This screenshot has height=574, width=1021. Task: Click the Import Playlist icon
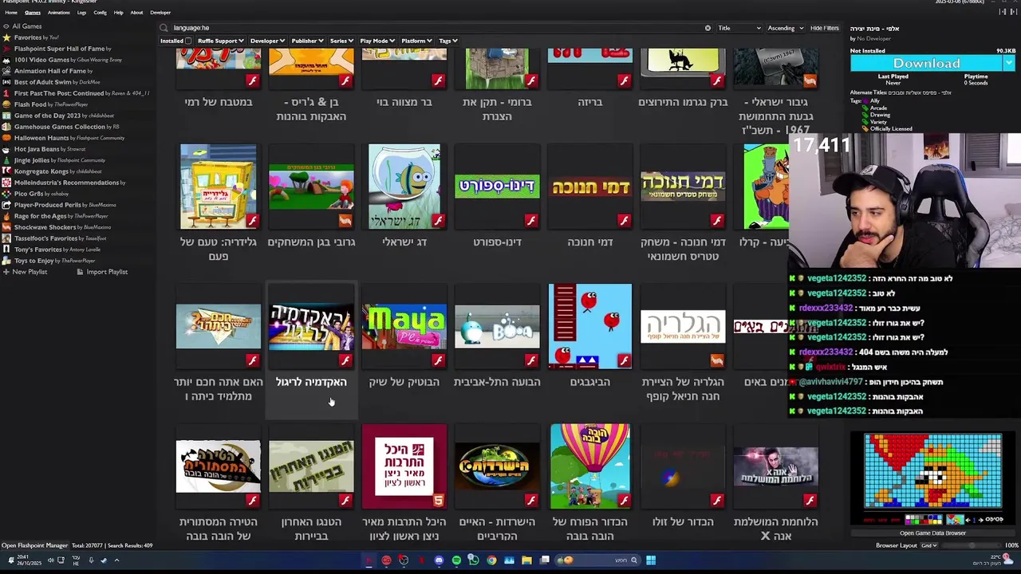pos(80,272)
